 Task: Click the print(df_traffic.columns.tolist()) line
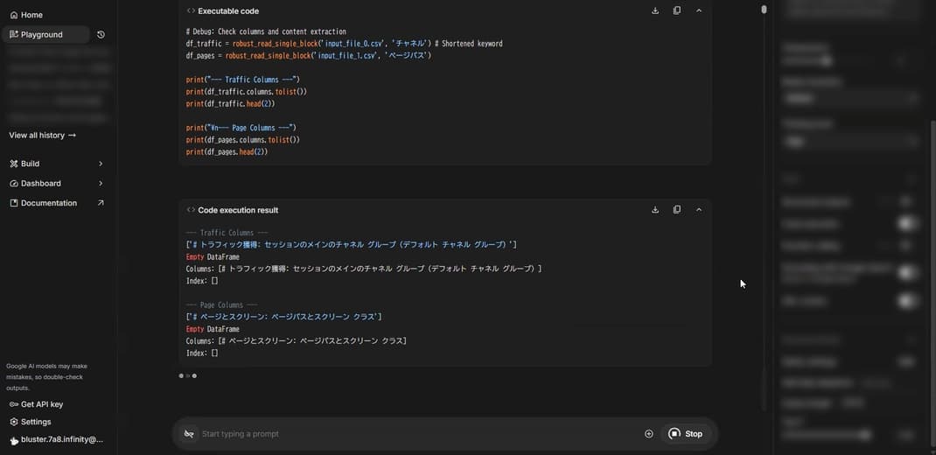pyautogui.click(x=247, y=91)
